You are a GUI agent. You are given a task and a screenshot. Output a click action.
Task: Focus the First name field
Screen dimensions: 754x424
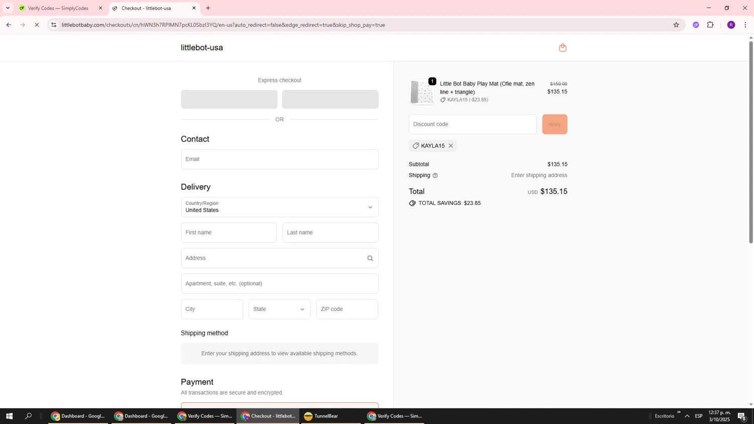229,233
